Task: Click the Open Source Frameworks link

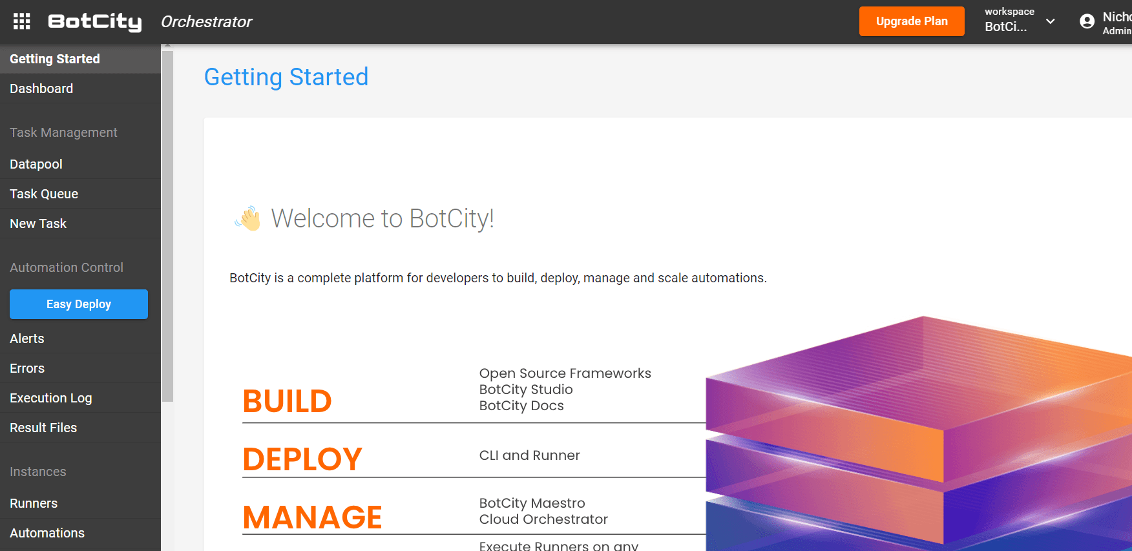Action: pos(565,373)
